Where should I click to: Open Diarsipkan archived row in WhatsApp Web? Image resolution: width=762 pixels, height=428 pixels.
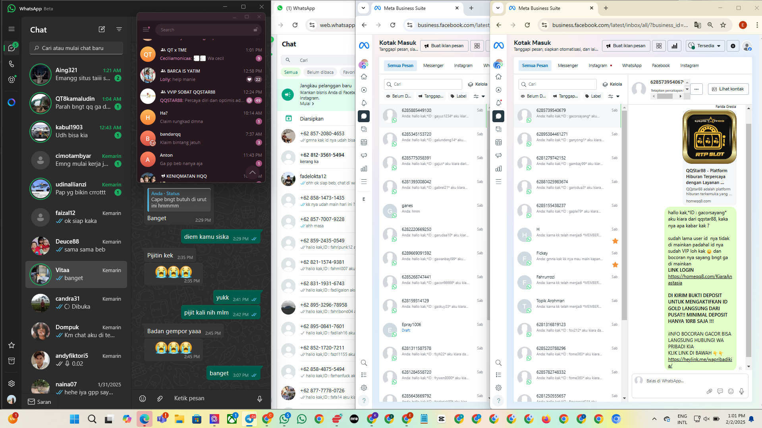pyautogui.click(x=316, y=119)
